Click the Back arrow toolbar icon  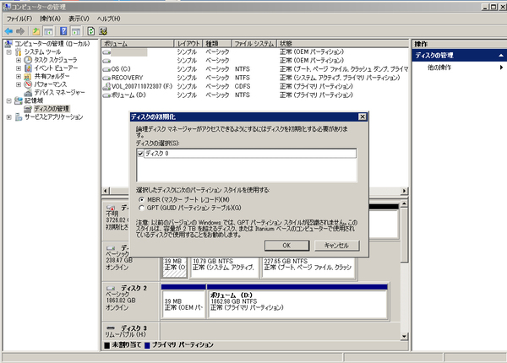[8, 31]
